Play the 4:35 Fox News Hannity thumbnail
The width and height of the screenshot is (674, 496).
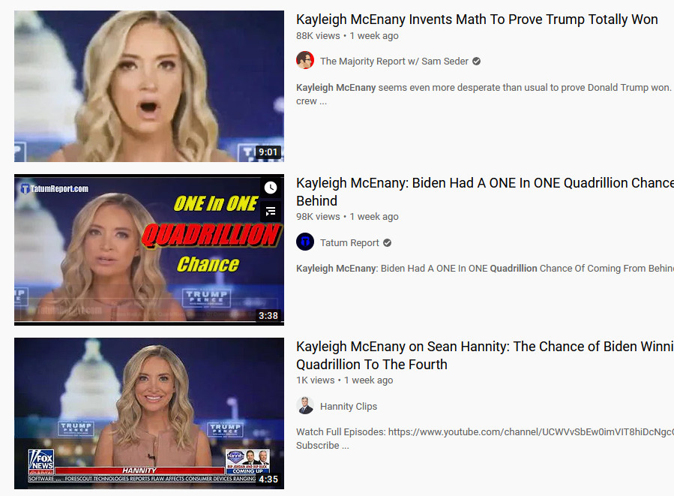pos(149,413)
